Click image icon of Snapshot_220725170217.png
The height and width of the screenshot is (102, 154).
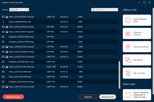click(3, 62)
